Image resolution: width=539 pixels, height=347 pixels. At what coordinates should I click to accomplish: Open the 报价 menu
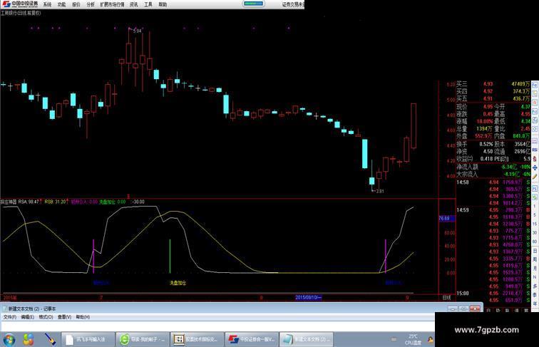point(76,4)
